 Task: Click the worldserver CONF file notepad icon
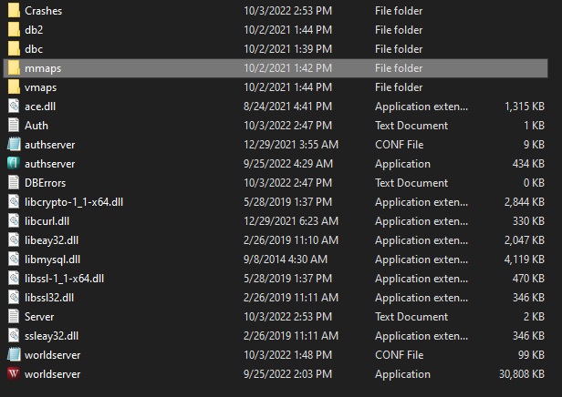tap(14, 354)
